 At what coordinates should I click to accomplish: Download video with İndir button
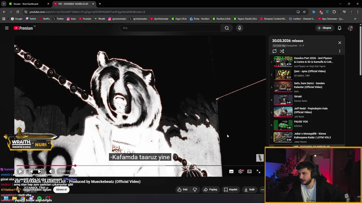pos(249,189)
